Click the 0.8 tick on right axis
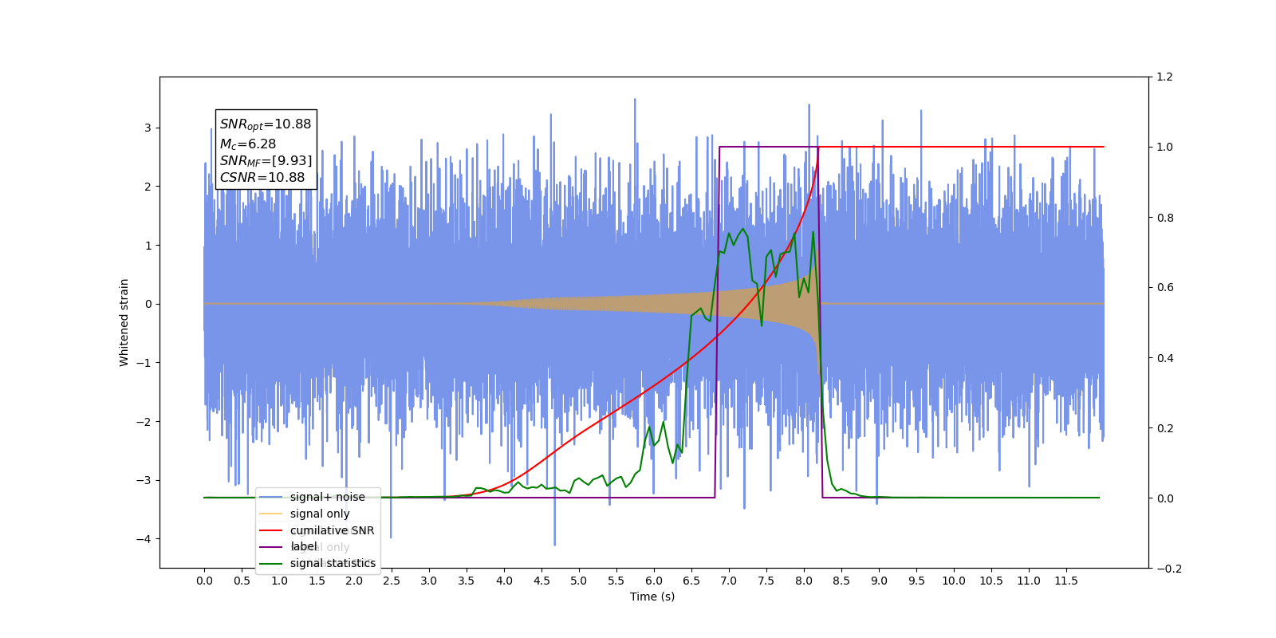Image resolution: width=1276 pixels, height=638 pixels. pyautogui.click(x=1164, y=218)
